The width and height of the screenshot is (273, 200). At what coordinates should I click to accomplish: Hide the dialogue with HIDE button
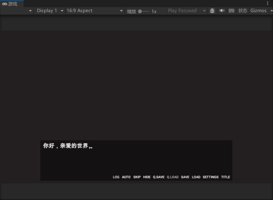pos(147,177)
